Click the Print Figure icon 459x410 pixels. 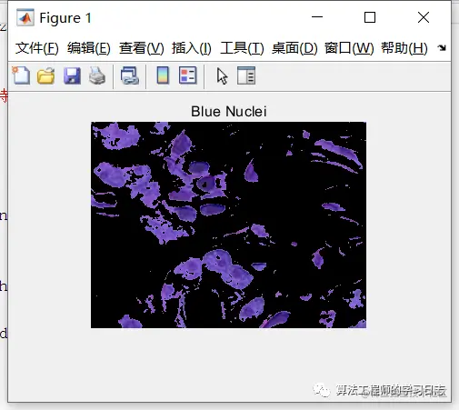coord(97,75)
